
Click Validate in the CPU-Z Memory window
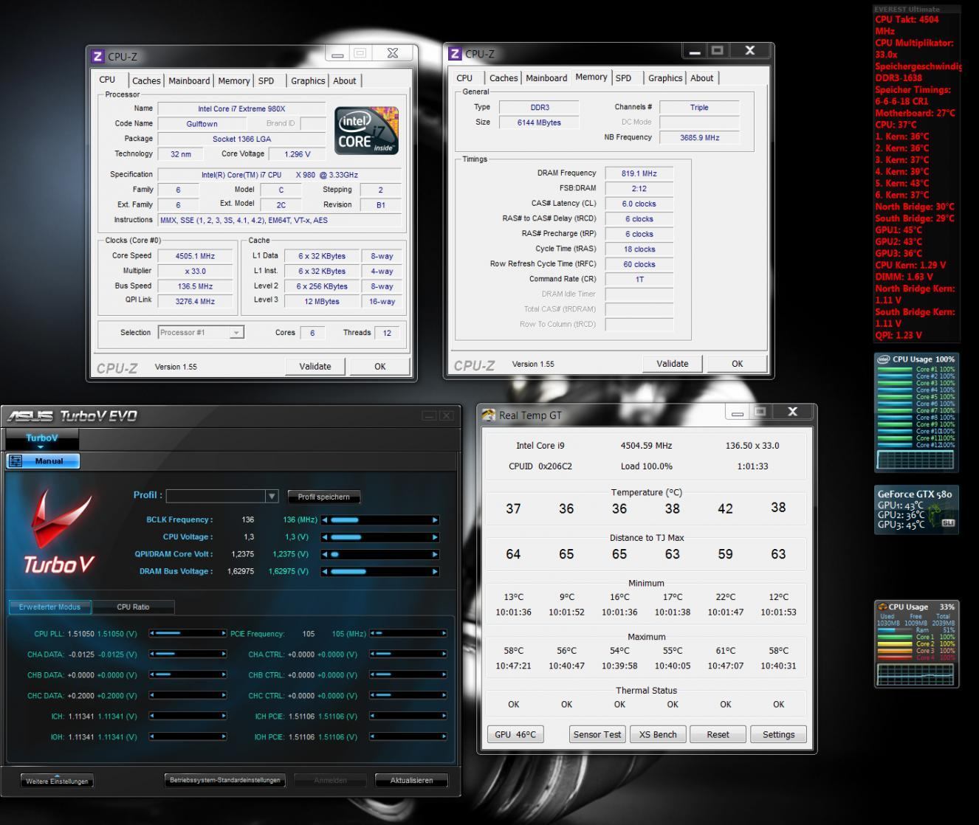point(673,363)
